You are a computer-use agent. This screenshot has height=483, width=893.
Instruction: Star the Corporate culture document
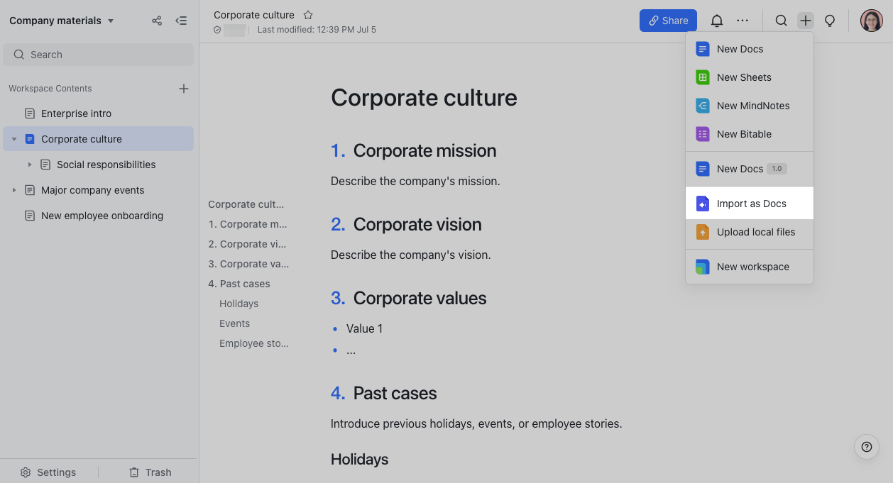click(x=308, y=15)
